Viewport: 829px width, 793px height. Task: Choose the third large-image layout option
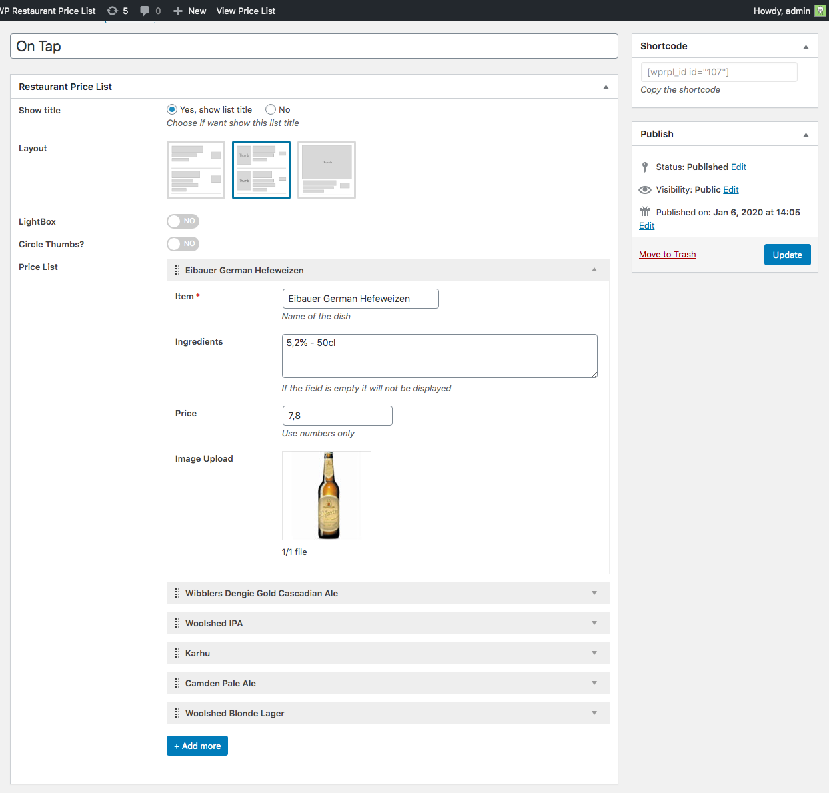(x=327, y=170)
